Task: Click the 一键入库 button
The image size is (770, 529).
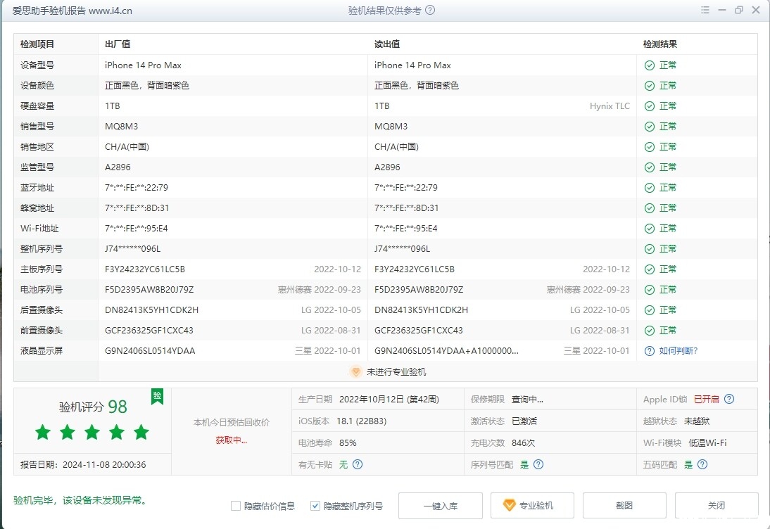Action: point(441,506)
